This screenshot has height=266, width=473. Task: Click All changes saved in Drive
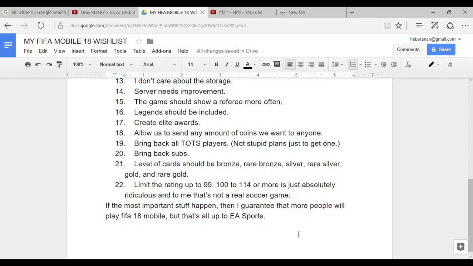pyautogui.click(x=227, y=51)
